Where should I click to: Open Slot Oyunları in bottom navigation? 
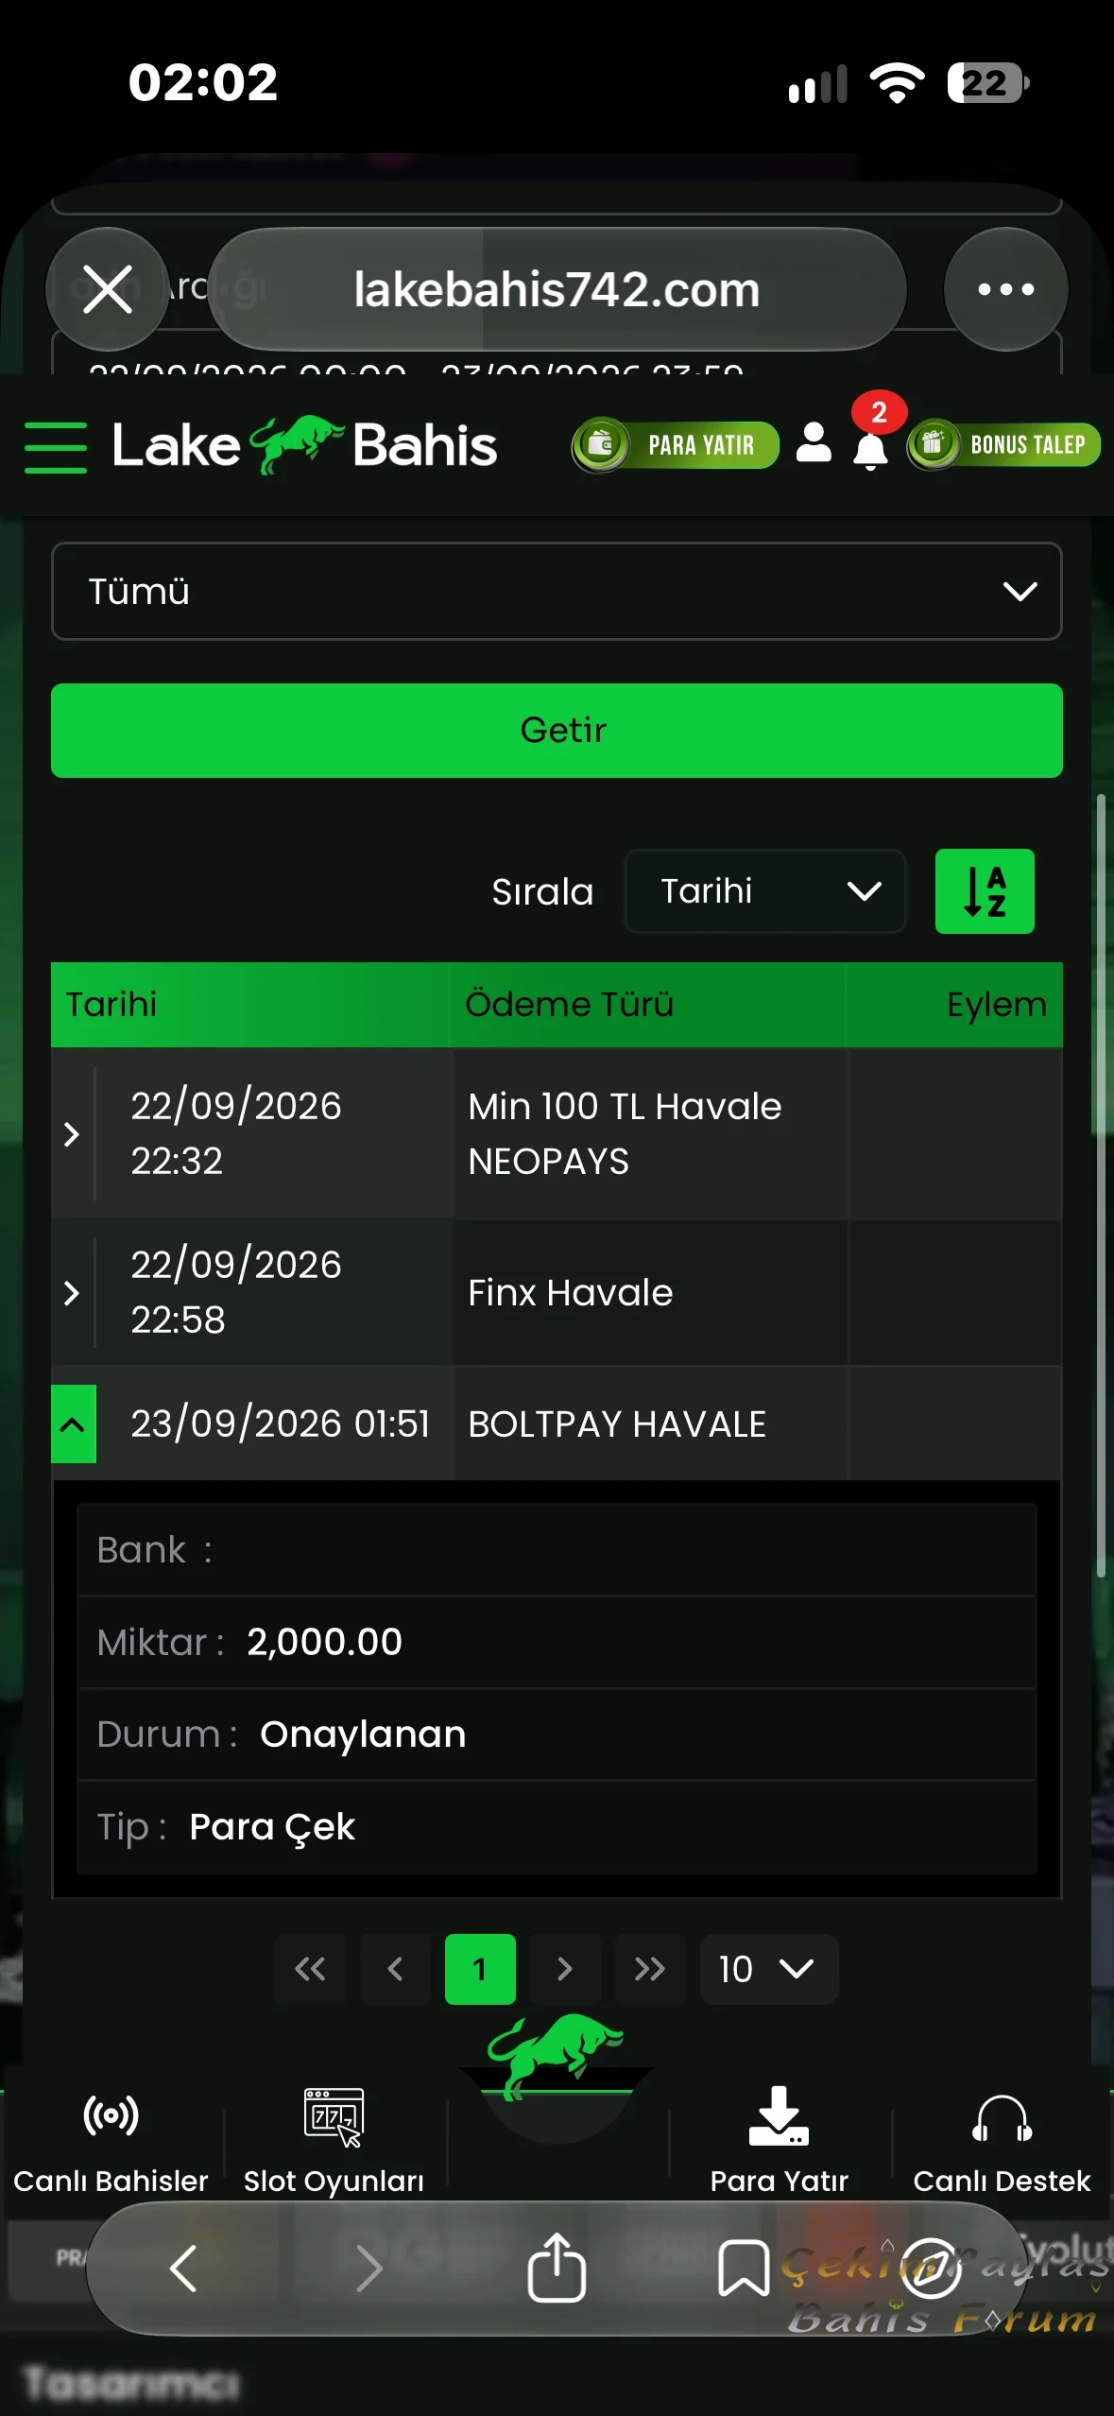[334, 2142]
